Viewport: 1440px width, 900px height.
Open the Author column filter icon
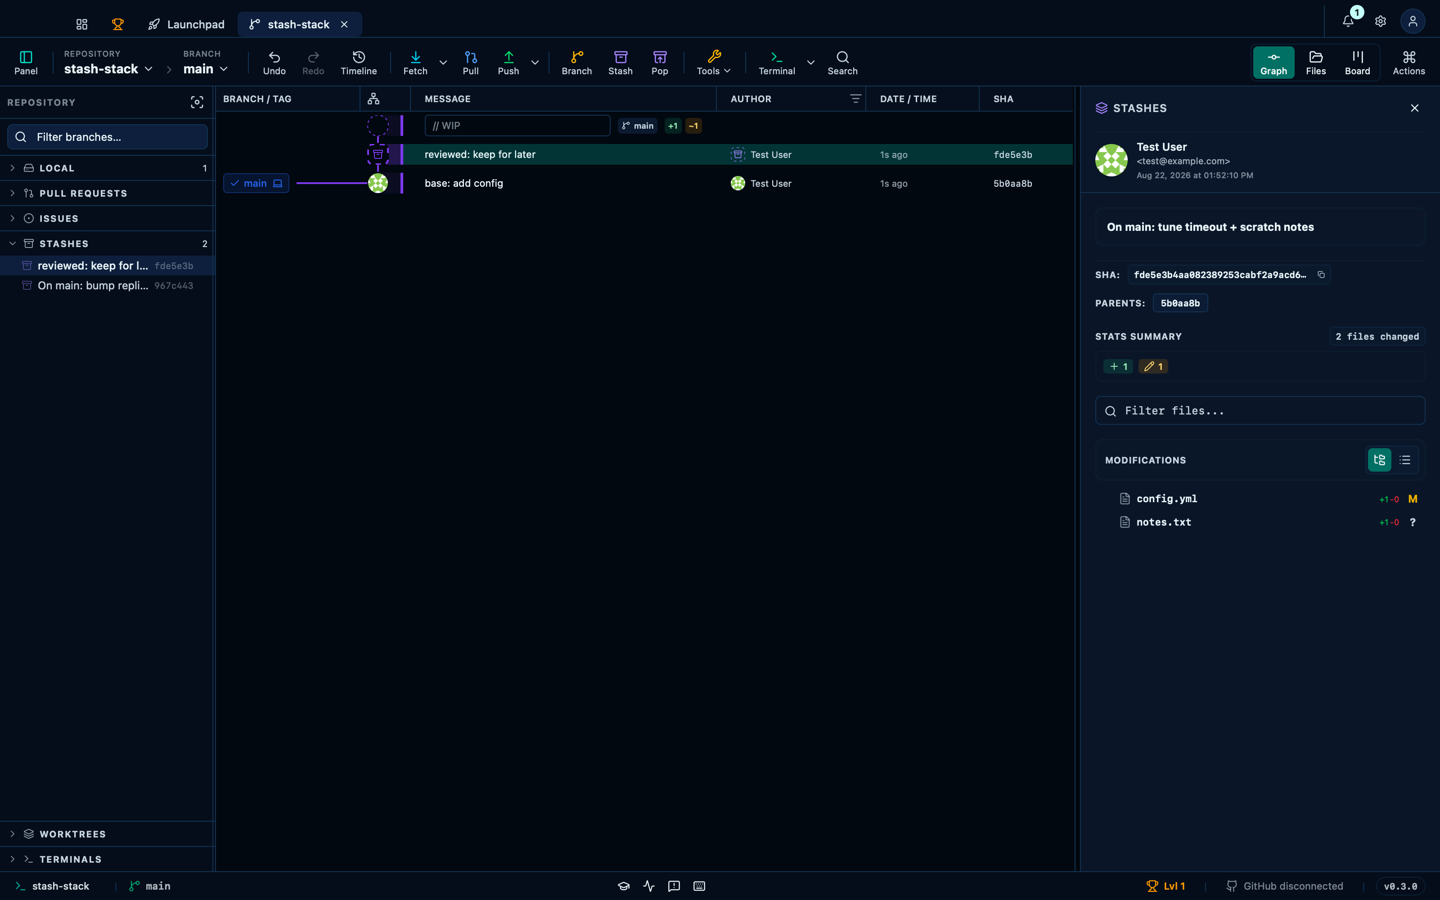pyautogui.click(x=855, y=99)
